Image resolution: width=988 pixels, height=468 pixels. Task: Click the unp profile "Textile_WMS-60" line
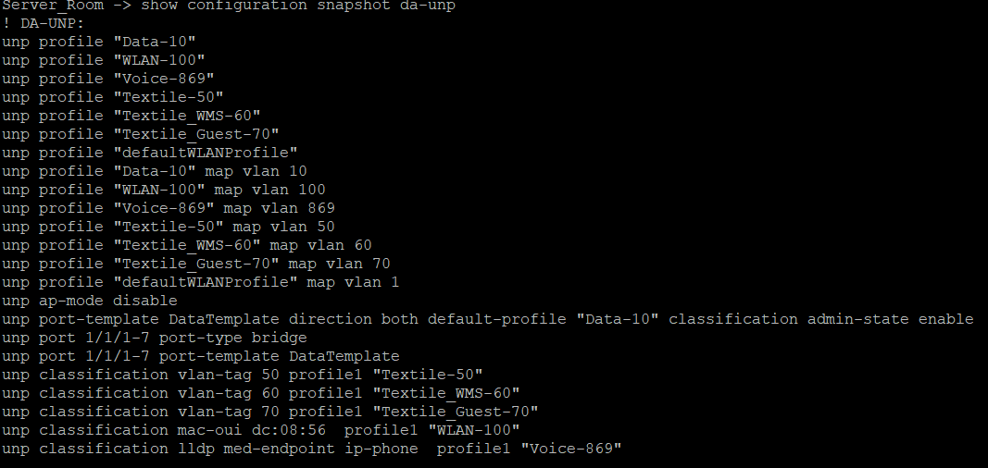tap(131, 116)
